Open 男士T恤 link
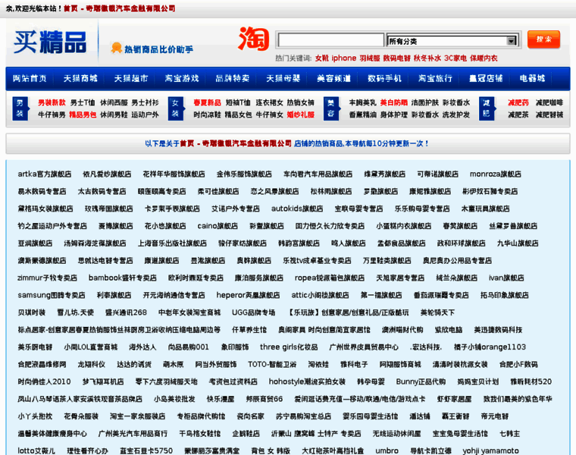This screenshot has height=455, width=576. coord(83,102)
